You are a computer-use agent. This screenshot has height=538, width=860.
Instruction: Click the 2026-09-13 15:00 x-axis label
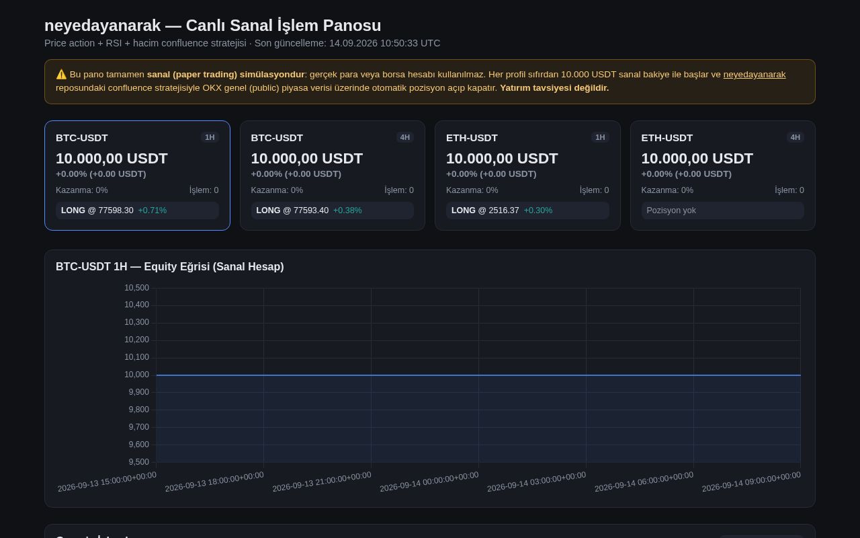point(107,482)
